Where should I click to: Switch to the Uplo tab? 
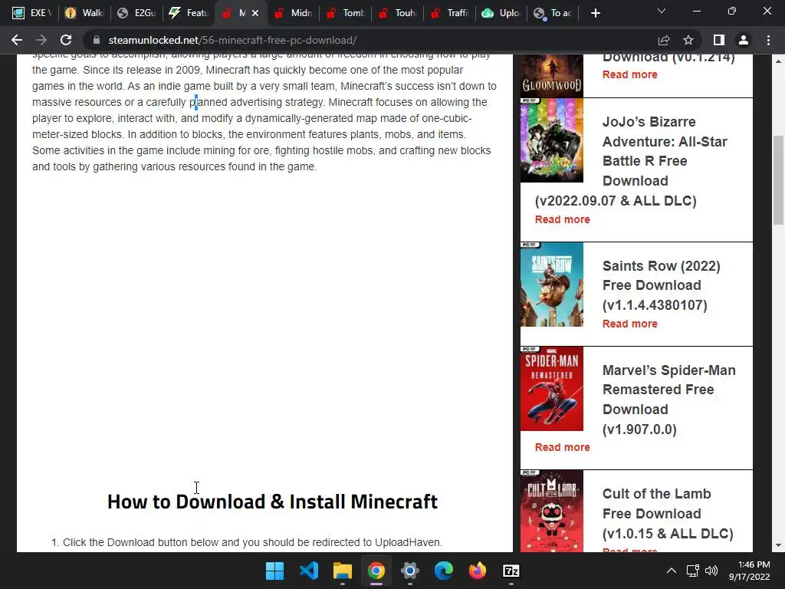(501, 13)
